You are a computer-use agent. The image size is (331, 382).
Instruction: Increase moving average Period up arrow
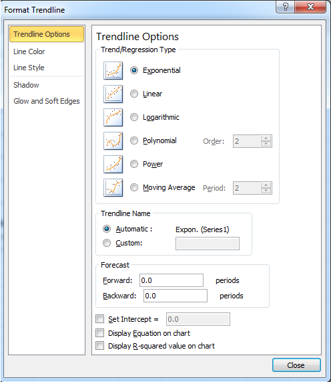click(x=266, y=185)
